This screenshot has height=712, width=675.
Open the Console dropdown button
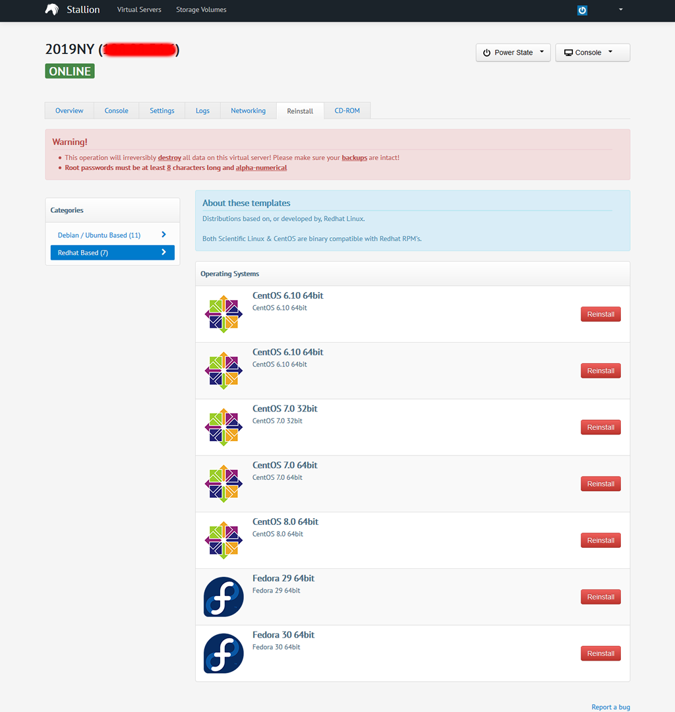coord(593,53)
